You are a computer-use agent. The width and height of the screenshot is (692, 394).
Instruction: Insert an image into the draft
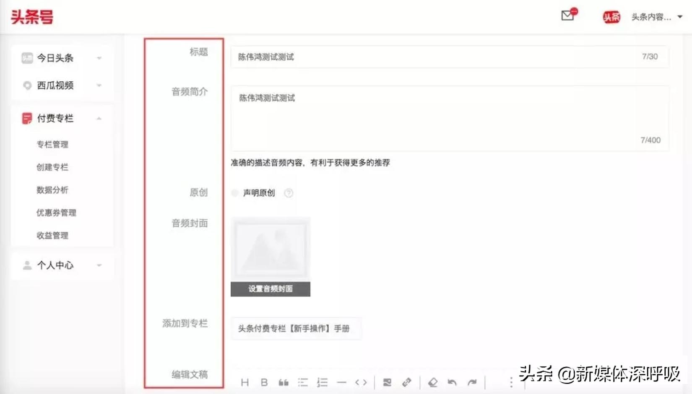click(387, 382)
